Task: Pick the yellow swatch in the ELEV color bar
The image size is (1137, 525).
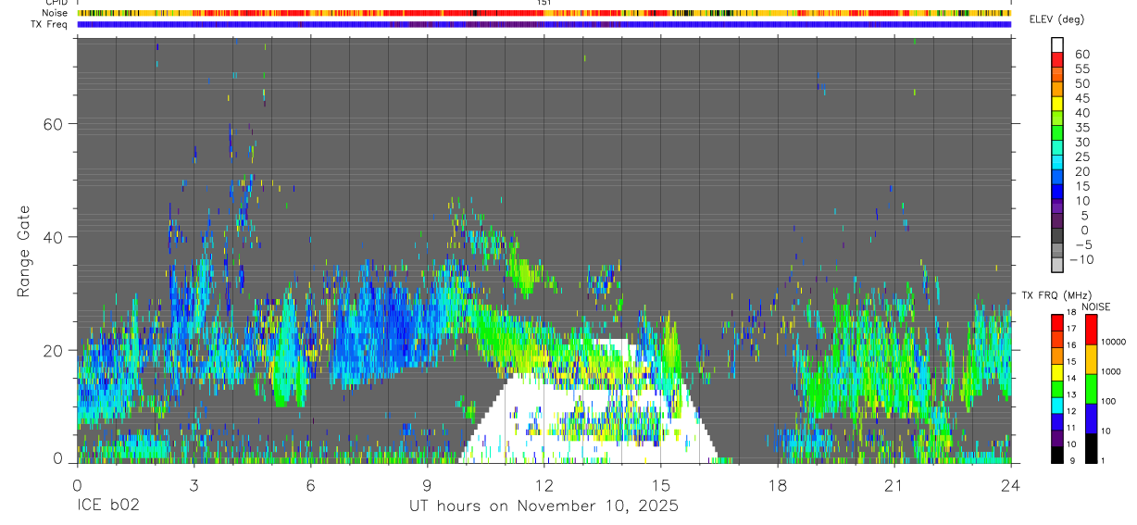Action: point(1057,103)
